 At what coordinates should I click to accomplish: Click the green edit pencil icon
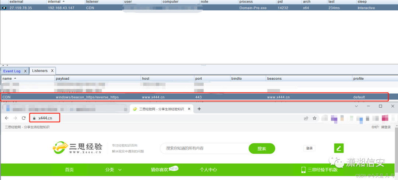pyautogui.click(x=339, y=148)
